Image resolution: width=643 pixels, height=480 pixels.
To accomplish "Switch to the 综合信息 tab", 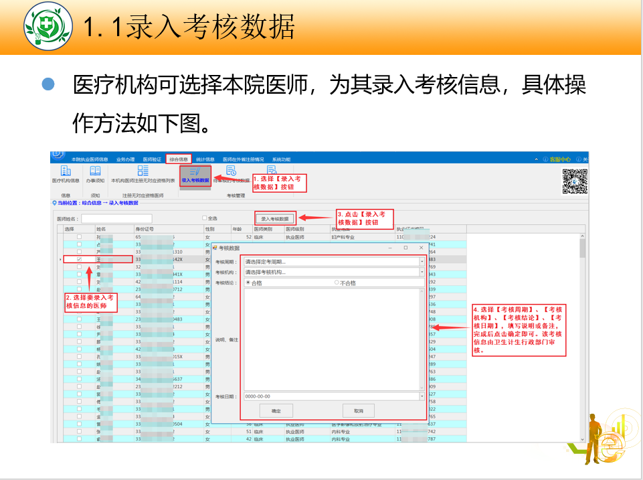I will click(179, 159).
